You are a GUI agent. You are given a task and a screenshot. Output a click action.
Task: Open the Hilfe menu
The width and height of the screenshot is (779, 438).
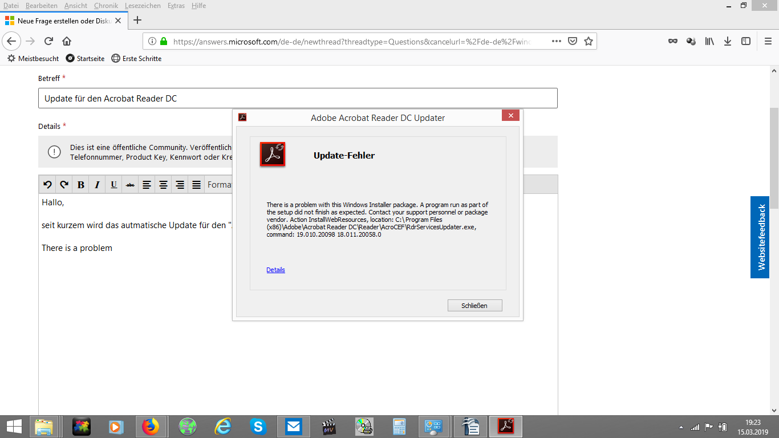[199, 5]
